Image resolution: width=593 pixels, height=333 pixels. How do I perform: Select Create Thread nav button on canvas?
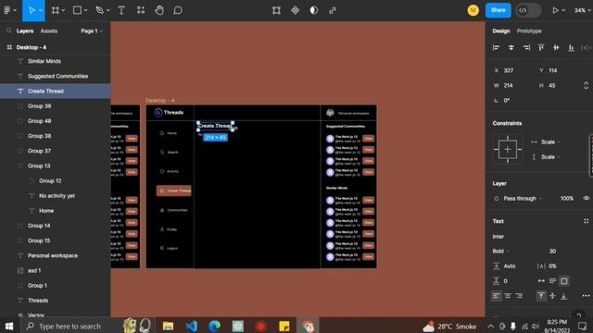pos(173,191)
